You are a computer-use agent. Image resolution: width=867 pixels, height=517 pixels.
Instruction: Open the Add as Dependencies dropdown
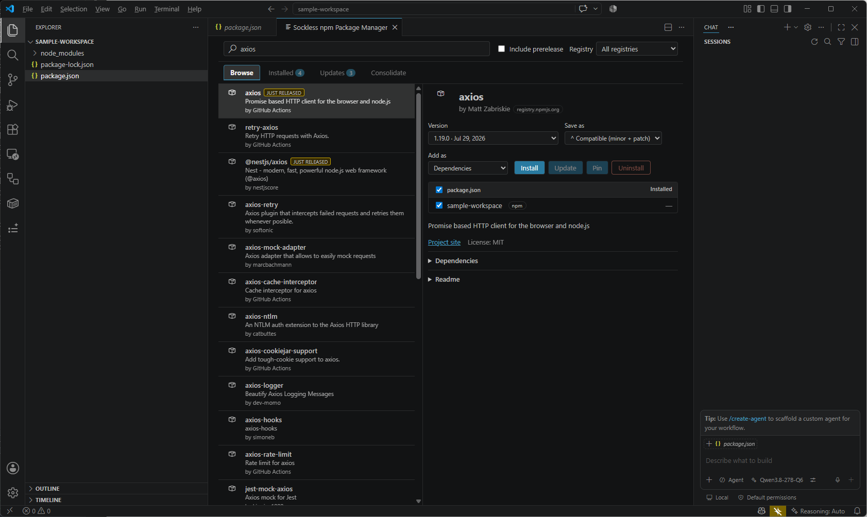click(468, 168)
